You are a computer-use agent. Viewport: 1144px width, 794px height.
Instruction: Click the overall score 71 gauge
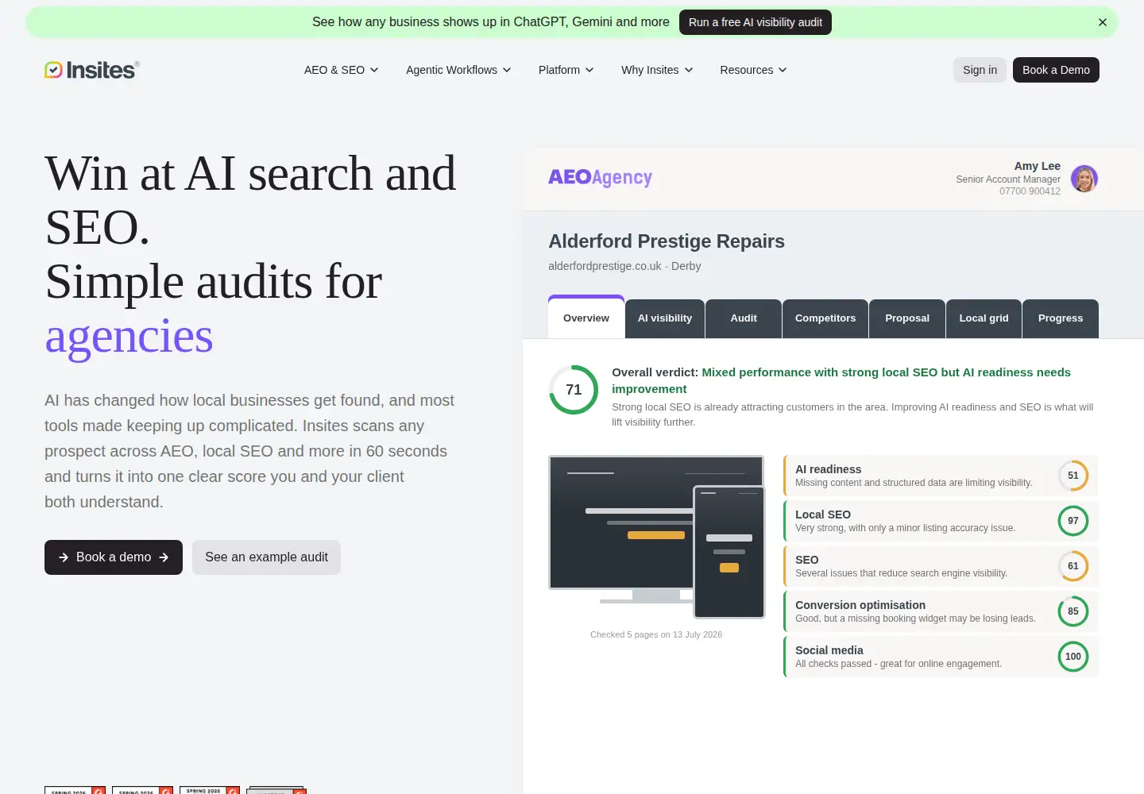coord(574,390)
